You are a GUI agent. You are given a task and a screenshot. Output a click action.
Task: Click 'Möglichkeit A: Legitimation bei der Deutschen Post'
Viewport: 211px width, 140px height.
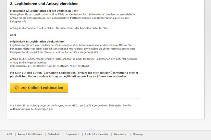pos(44,11)
